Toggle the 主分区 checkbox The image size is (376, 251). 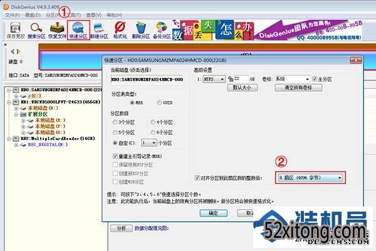(315, 79)
